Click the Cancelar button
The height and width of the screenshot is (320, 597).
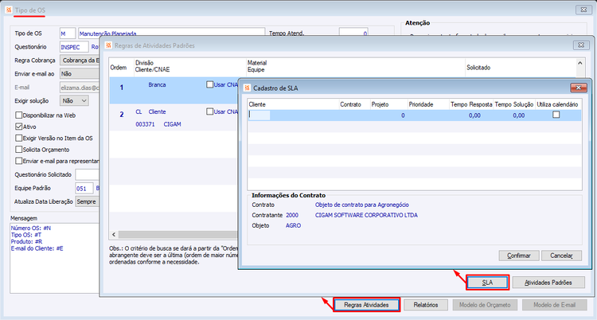tap(561, 256)
